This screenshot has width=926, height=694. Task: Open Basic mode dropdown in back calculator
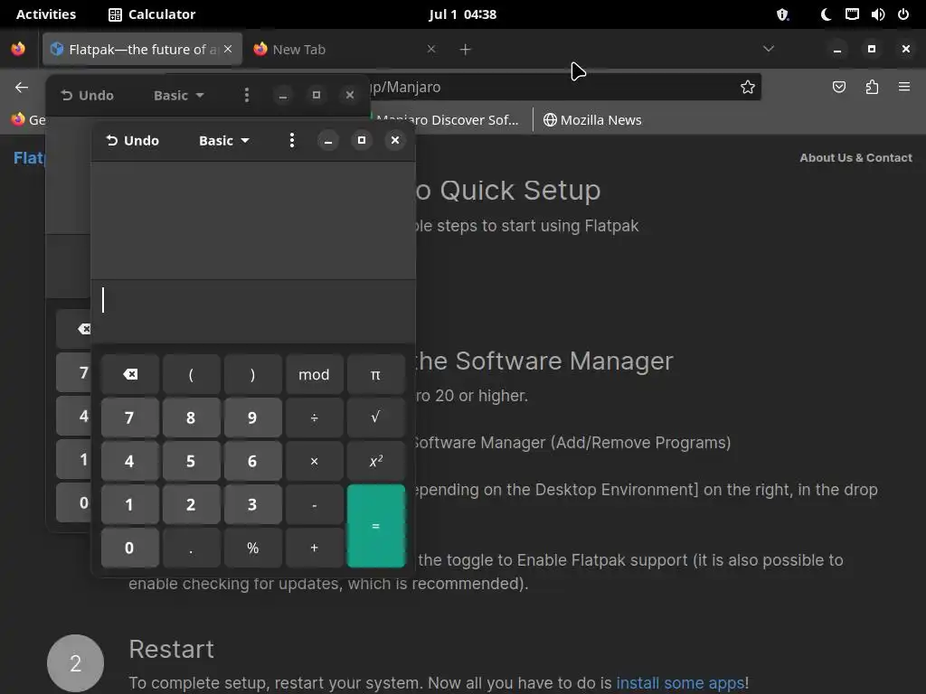[x=178, y=95]
